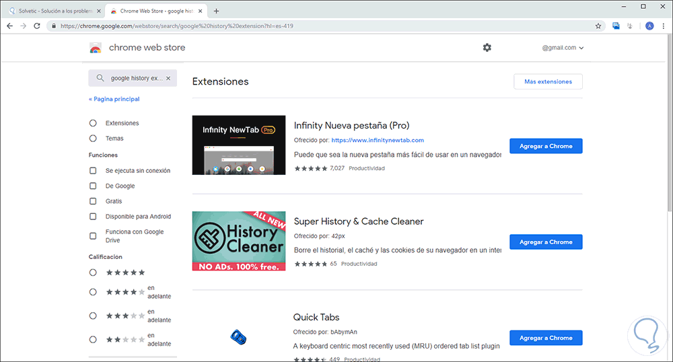Image resolution: width=673 pixels, height=362 pixels.
Task: Click the blue extension icon in the toolbar
Action: [616, 26]
